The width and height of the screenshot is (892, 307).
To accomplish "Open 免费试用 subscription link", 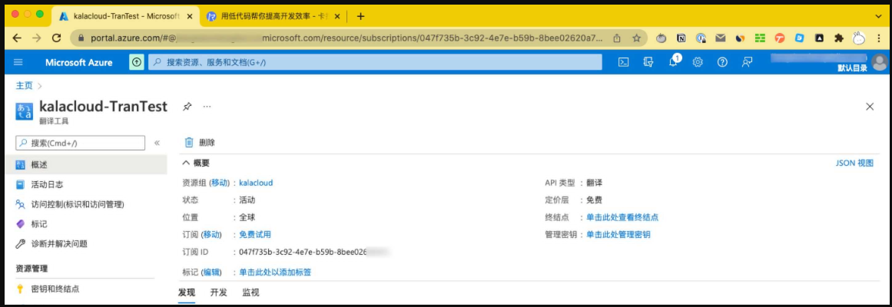I will point(255,234).
